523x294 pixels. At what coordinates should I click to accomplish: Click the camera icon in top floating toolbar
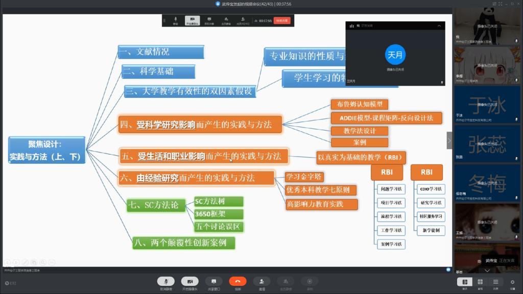[192, 20]
